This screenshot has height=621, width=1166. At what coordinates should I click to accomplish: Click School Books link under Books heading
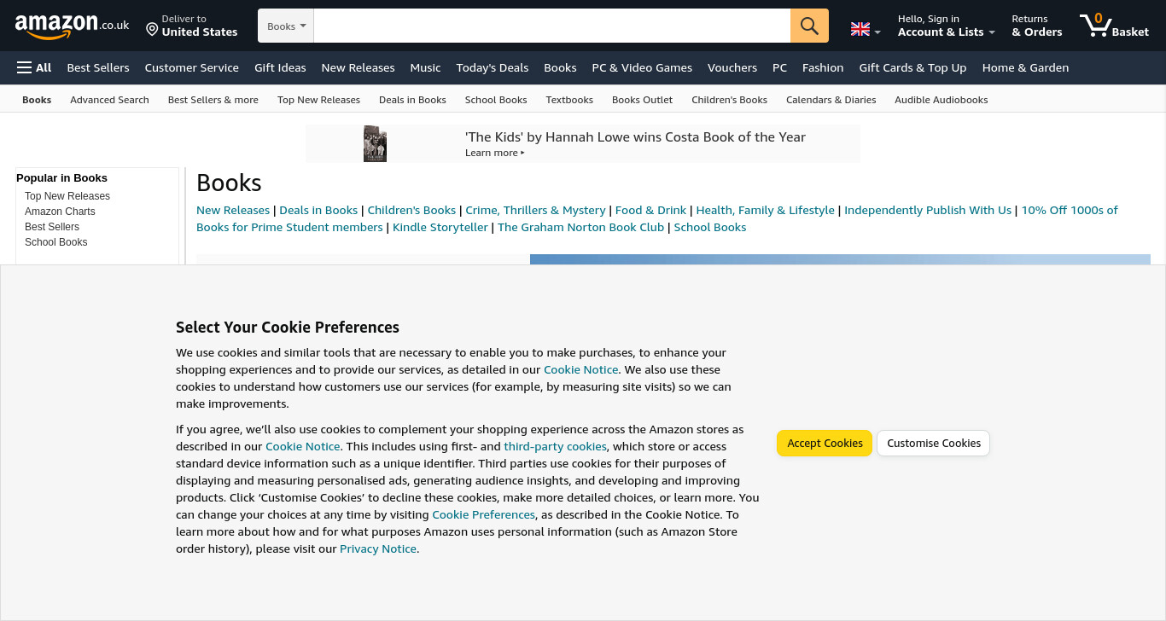click(x=710, y=227)
